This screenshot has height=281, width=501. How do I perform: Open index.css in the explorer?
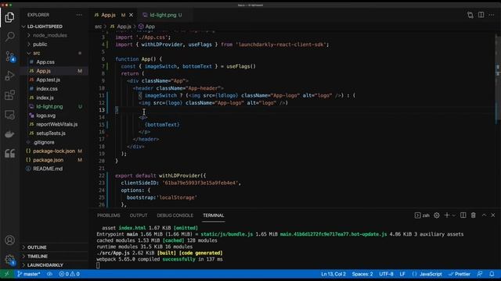pos(47,89)
